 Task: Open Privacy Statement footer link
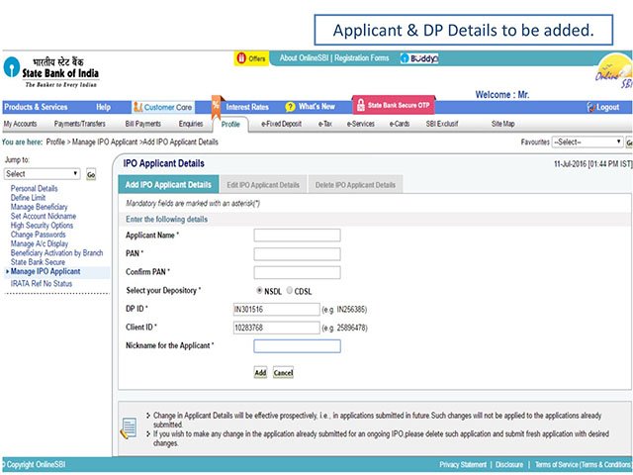click(463, 465)
